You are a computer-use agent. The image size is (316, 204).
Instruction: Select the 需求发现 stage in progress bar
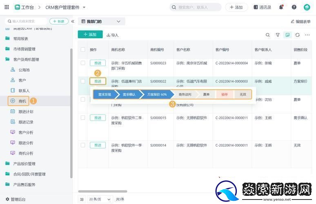[105, 94]
